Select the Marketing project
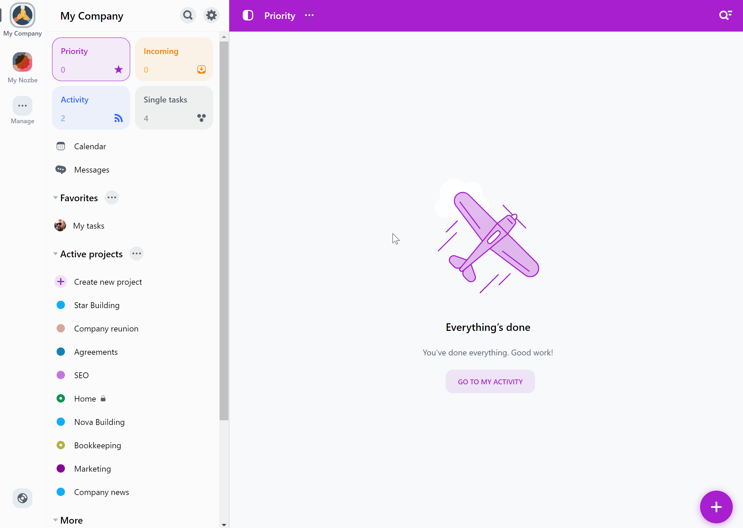Image resolution: width=743 pixels, height=528 pixels. 92,469
